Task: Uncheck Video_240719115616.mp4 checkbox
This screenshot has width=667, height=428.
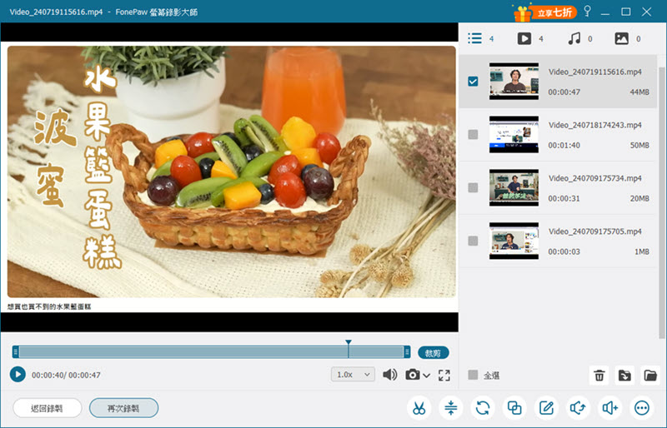Action: click(x=473, y=81)
